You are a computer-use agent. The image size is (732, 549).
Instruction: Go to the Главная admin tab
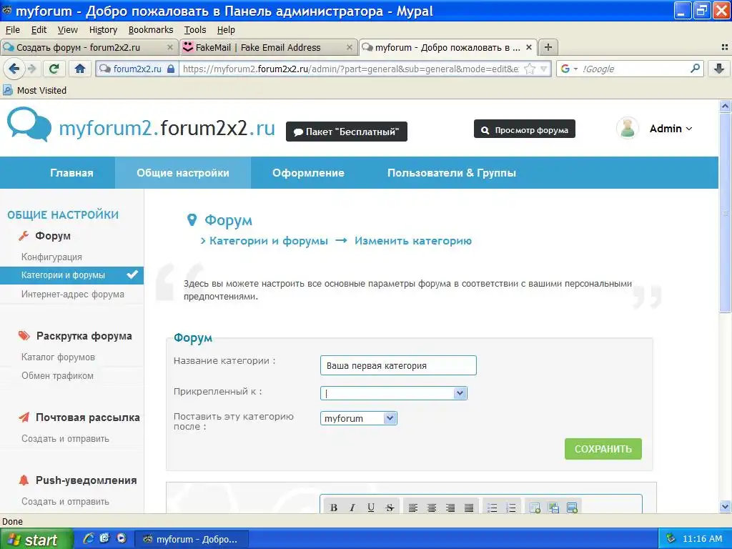click(x=71, y=173)
